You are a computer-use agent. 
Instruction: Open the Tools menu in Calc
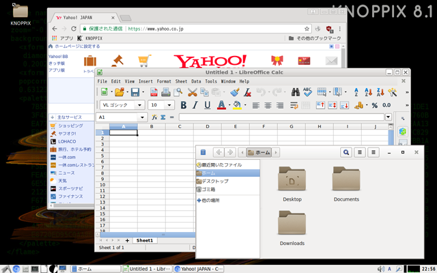[x=211, y=81]
